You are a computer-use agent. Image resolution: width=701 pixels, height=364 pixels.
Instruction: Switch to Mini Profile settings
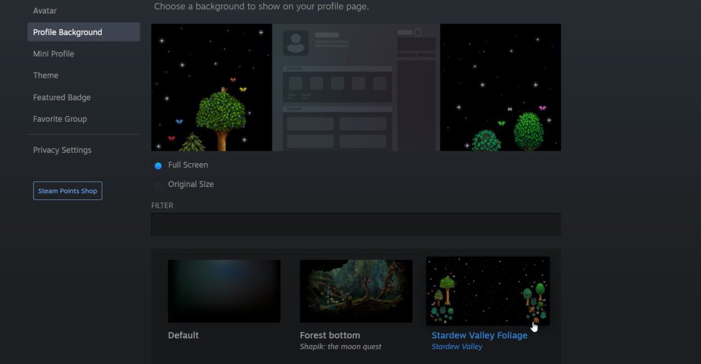point(53,54)
